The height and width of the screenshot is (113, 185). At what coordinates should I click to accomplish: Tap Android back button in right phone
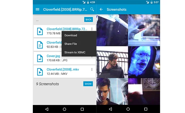coord(110,109)
